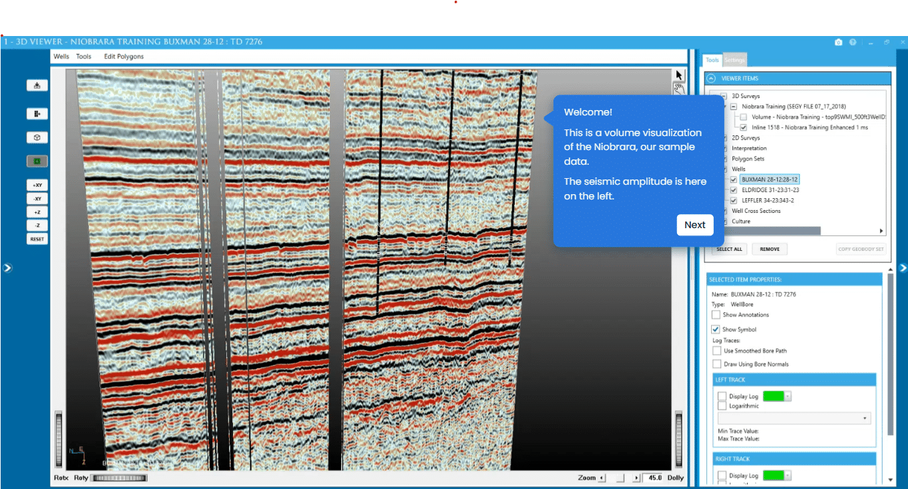
Task: Click the panel export icon below the download button
Action: point(37,113)
